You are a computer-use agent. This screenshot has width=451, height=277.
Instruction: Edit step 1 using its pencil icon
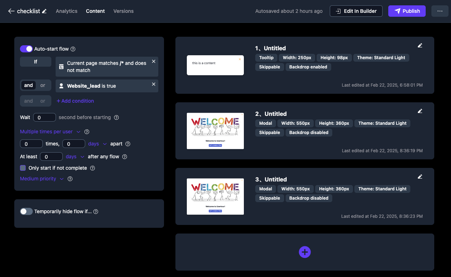420,45
